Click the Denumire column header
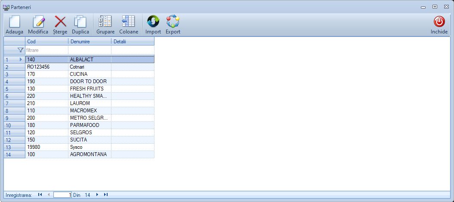Screen dimensions: 454x202 click(x=90, y=42)
